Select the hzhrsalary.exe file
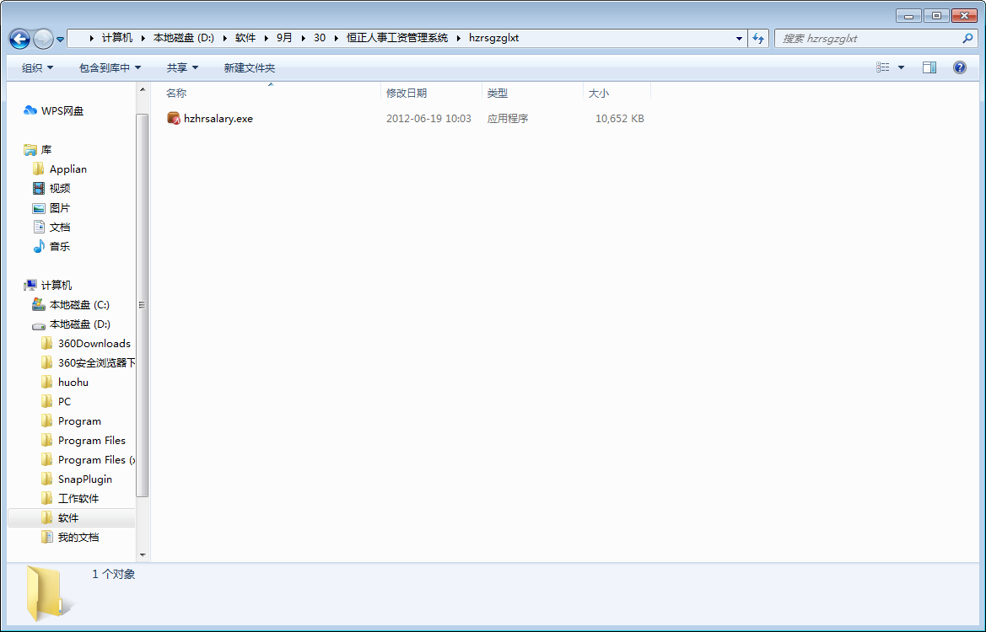The height and width of the screenshot is (632, 986). coord(210,118)
